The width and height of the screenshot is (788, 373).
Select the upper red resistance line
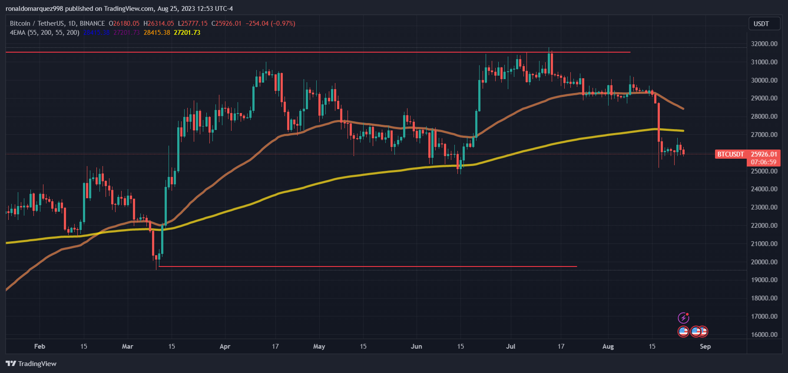tap(318, 52)
